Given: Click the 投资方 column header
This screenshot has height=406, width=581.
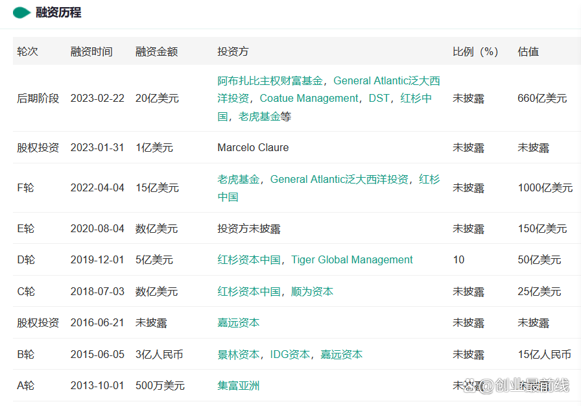Looking at the screenshot, I should coord(233,51).
